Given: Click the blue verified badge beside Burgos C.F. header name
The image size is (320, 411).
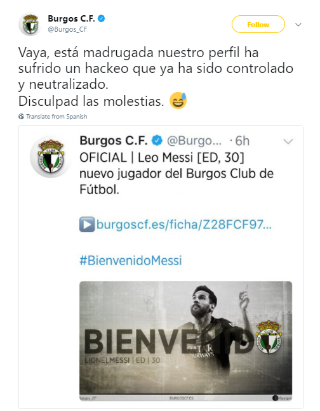Looking at the screenshot, I should 102,18.
